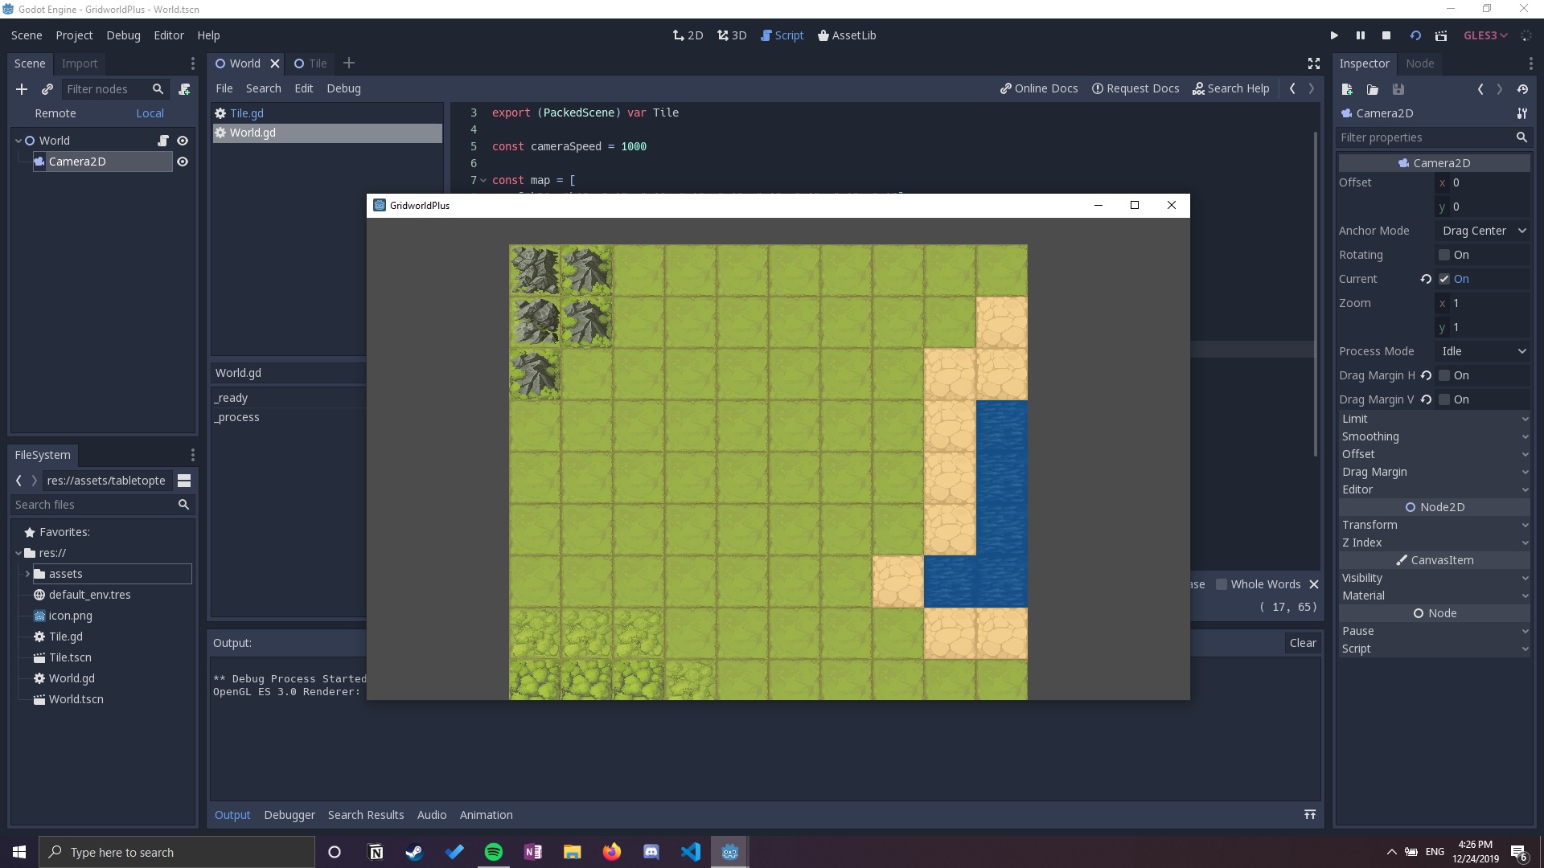This screenshot has width=1544, height=868.
Task: Play the edited scene
Action: (x=1416, y=35)
